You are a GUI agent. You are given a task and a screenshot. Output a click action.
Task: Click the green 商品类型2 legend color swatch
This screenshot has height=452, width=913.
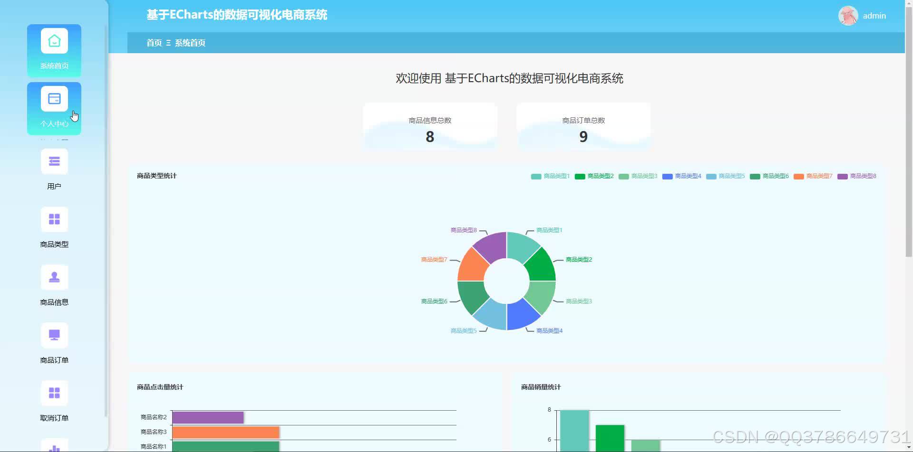click(579, 176)
